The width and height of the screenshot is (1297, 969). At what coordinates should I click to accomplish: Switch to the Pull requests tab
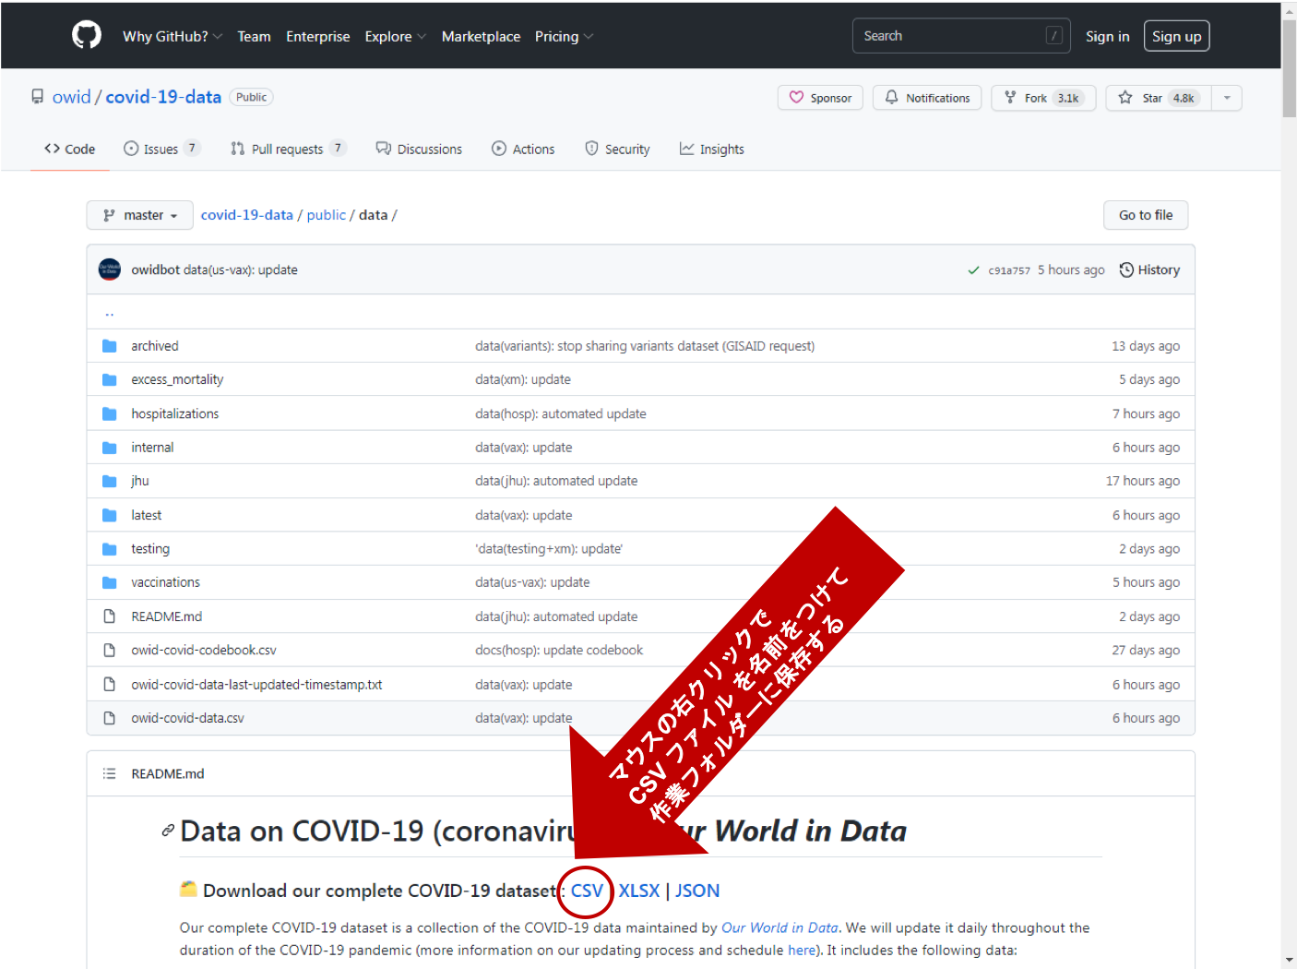point(288,150)
